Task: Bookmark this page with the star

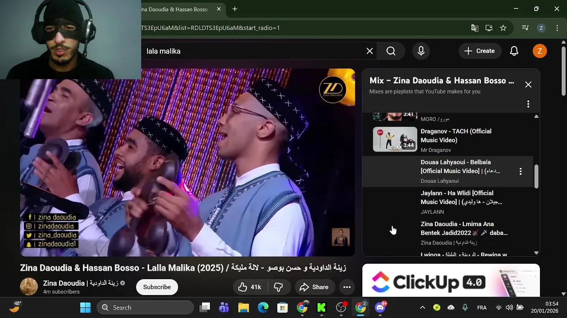Action: [503, 28]
